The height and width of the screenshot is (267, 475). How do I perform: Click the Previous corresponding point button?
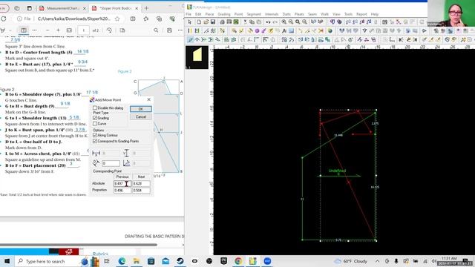pos(122,177)
